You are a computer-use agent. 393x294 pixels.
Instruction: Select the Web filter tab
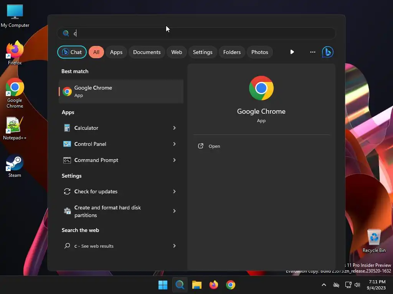pyautogui.click(x=177, y=52)
